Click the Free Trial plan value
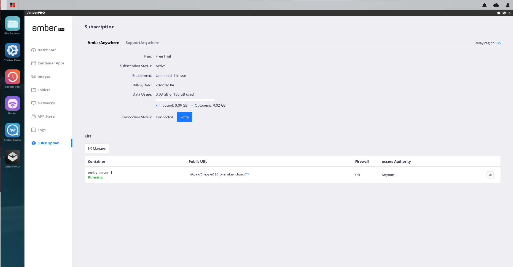This screenshot has width=513, height=267. pyautogui.click(x=163, y=56)
